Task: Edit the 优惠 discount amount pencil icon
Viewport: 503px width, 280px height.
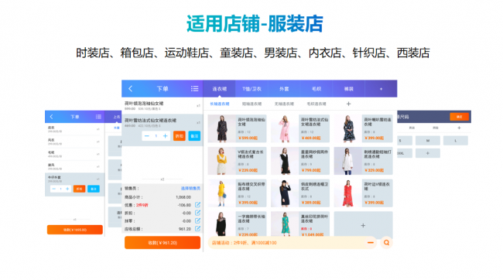Action: coord(197,205)
